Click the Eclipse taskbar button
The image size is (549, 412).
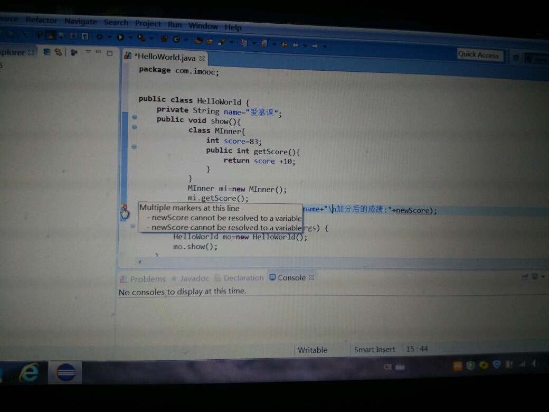click(x=65, y=372)
